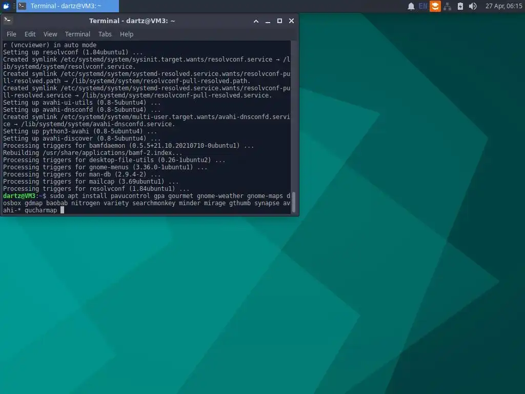Click the terminal cursor block after gucharmap

[x=62, y=210]
